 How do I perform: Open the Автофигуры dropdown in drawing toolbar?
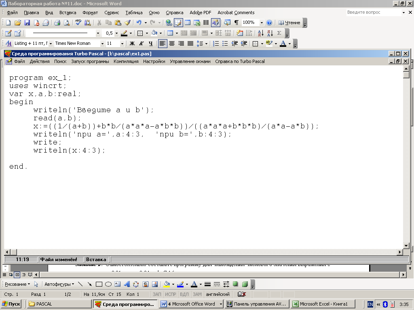(59, 284)
